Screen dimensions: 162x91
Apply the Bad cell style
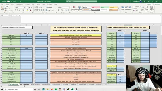tap(96, 7)
